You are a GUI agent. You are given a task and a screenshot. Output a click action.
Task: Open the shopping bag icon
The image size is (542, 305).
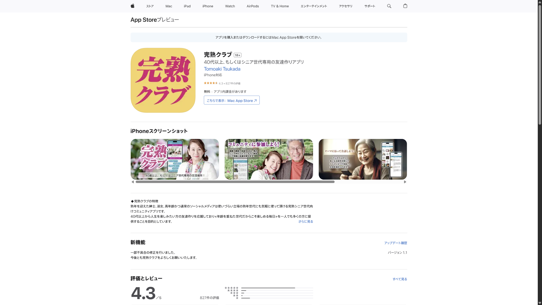point(405,6)
